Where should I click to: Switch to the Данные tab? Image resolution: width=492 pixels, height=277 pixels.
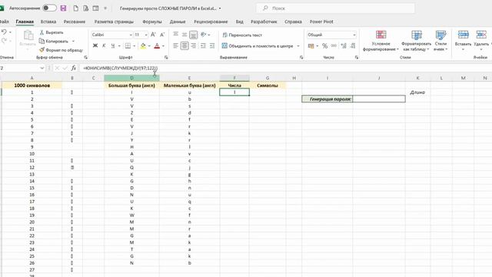178,22
